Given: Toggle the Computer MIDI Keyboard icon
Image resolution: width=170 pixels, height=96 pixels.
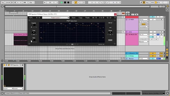Looking at the screenshot, I should tap(144, 3).
